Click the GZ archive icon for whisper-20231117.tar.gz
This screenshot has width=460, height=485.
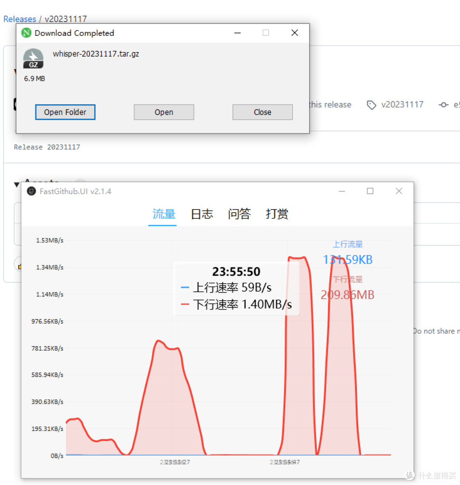33,58
